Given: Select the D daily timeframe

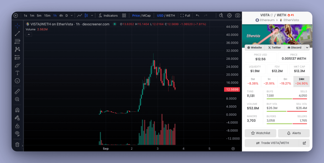Looking at the screenshot, I should click(67, 16).
